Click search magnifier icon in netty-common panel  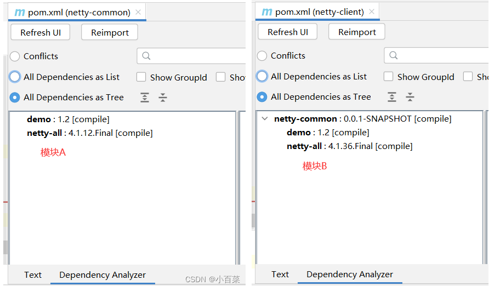coord(146,56)
